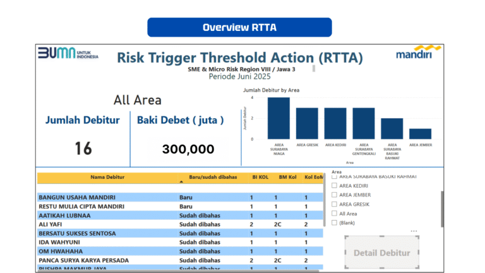
Task: Sort table by BM Kol column header
Action: (x=285, y=177)
